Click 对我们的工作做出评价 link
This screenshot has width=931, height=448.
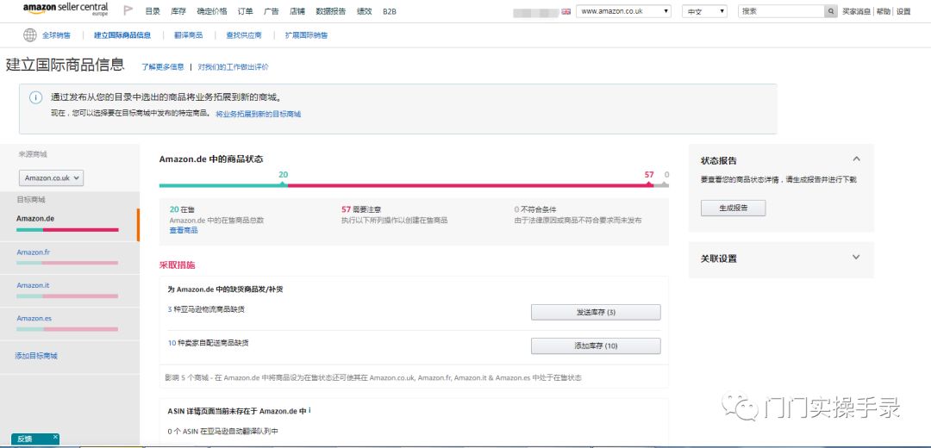pyautogui.click(x=233, y=67)
